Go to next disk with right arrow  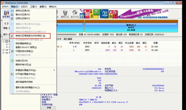(x=8, y=23)
